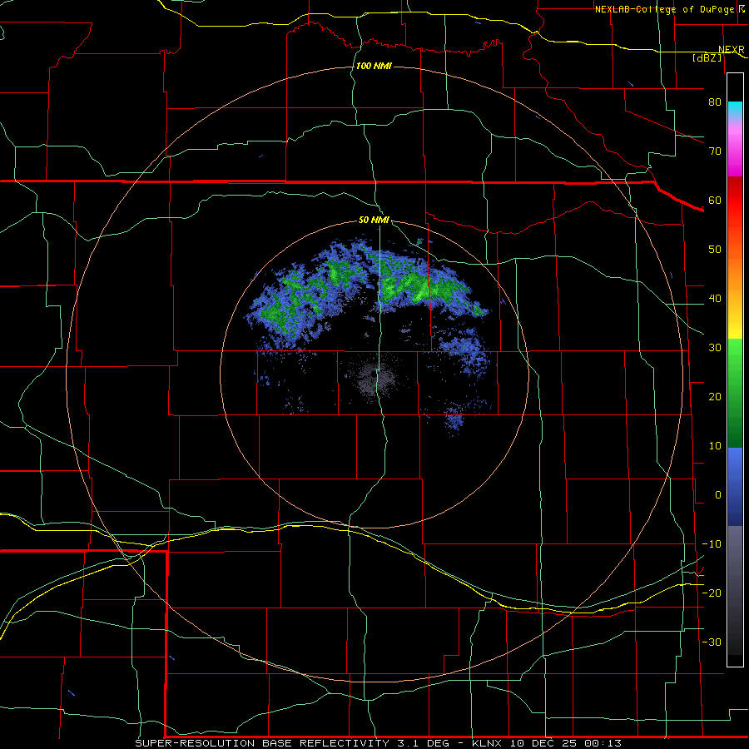
Task: Click the KLNX radar site center point
Action: point(374,375)
